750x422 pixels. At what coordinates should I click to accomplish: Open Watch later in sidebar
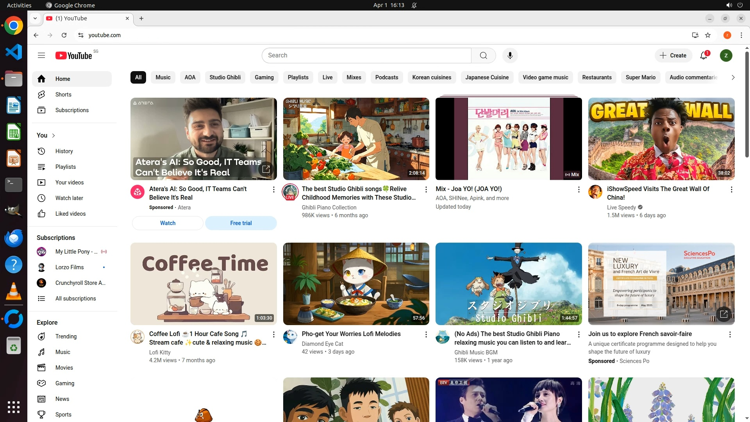click(x=69, y=198)
